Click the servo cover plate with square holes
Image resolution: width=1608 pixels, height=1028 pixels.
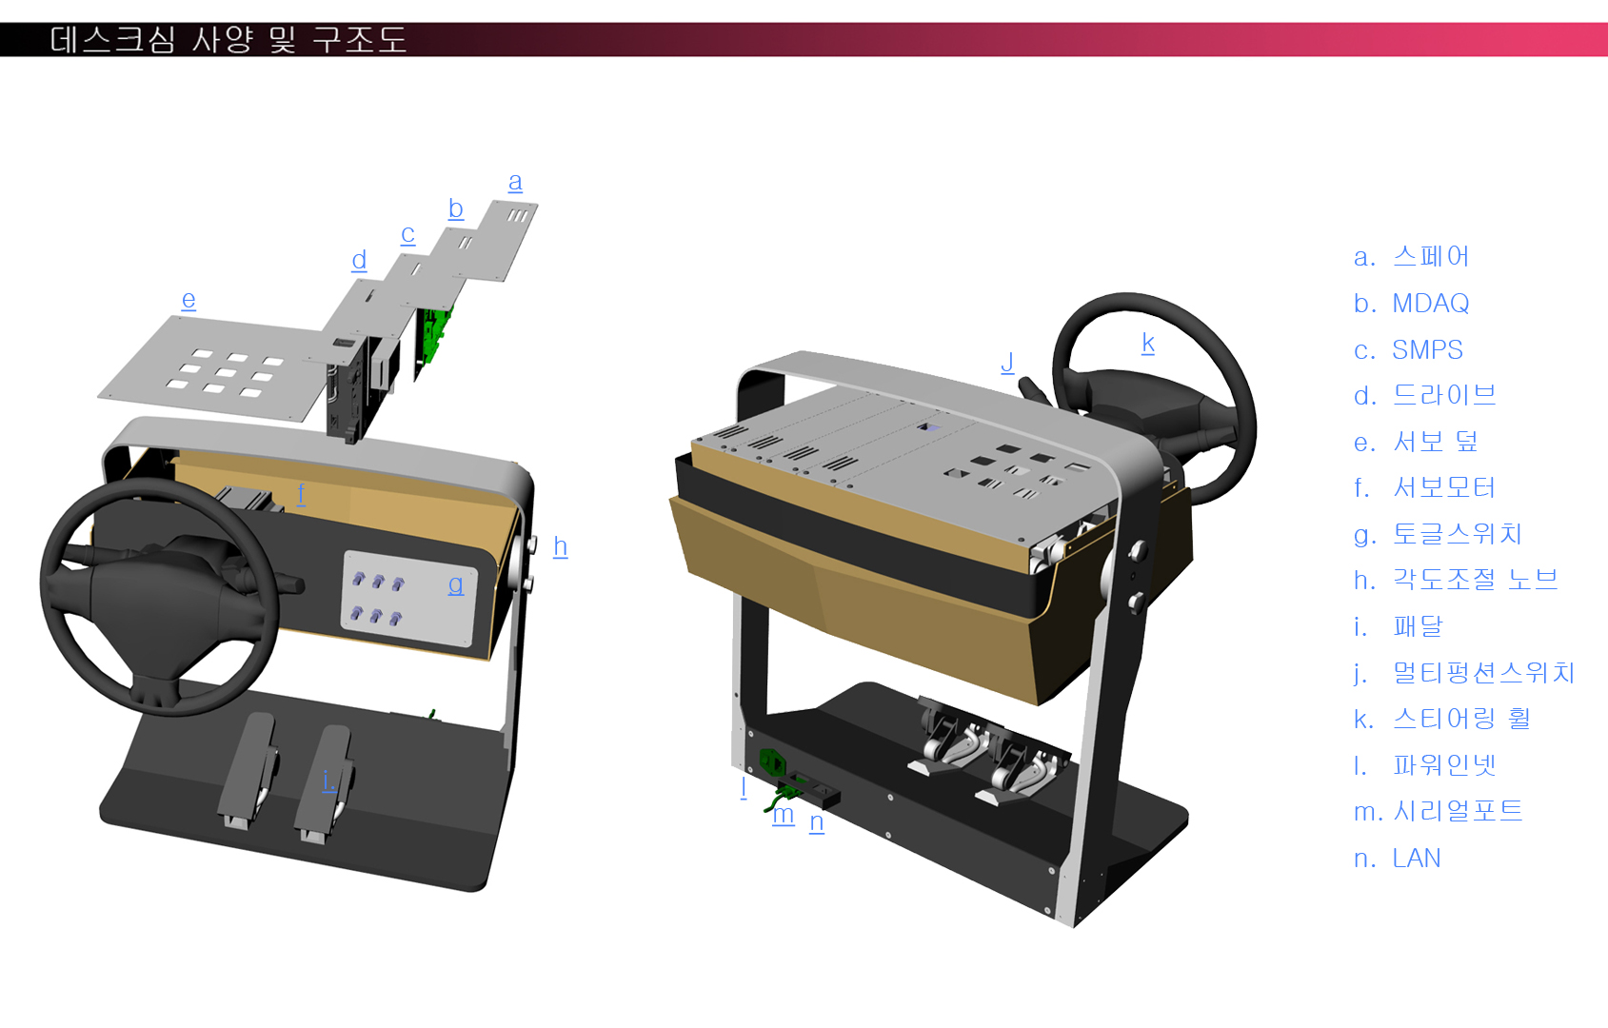click(x=214, y=369)
